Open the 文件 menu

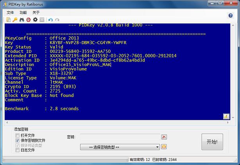pyautogui.click(x=10, y=13)
